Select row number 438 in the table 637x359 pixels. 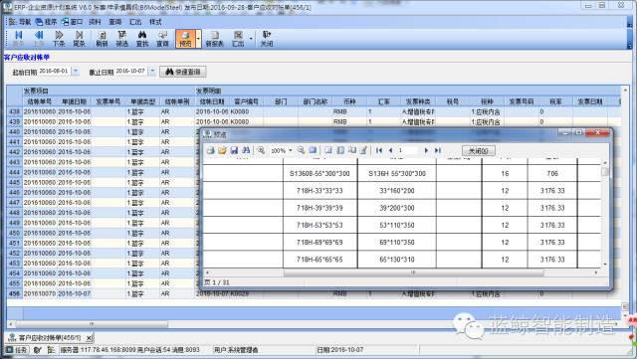tap(14, 111)
